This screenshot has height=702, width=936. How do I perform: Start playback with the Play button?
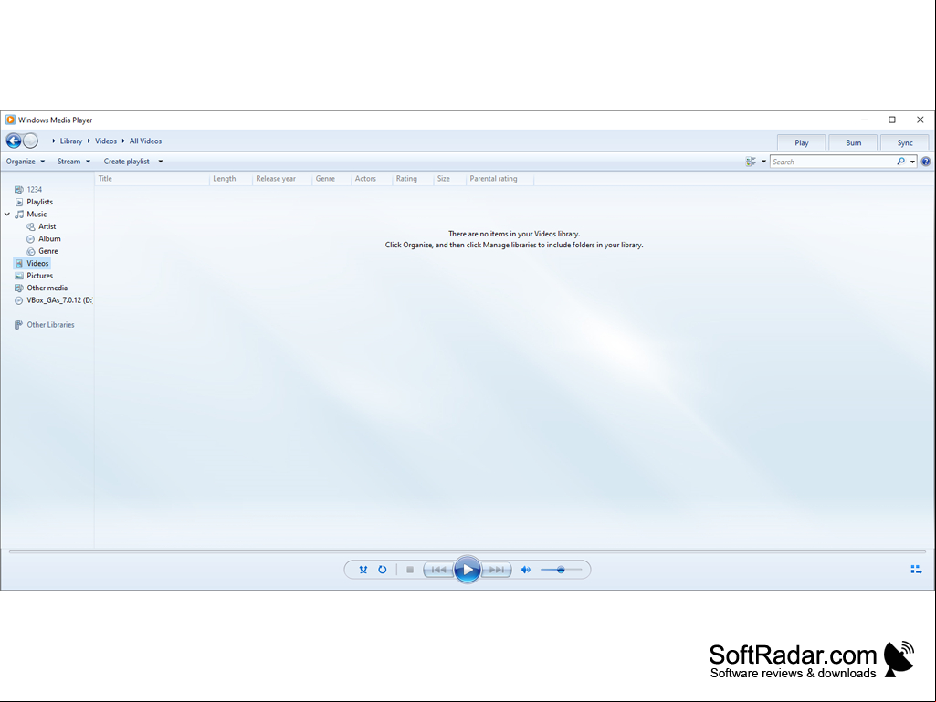(x=468, y=570)
